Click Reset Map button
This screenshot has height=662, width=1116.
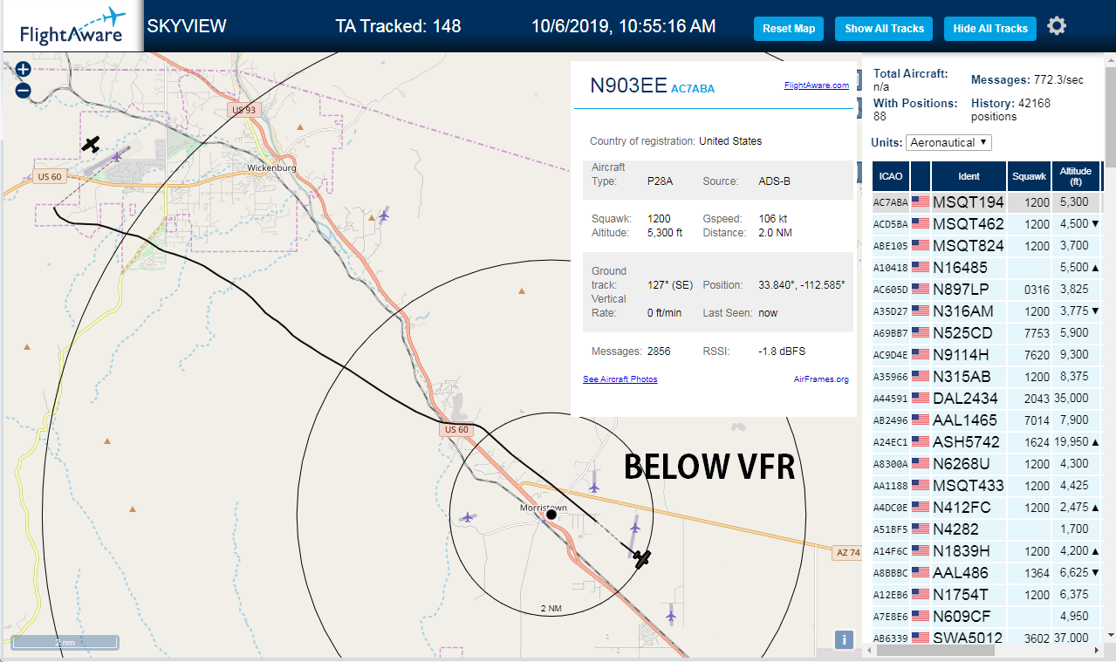(x=789, y=29)
